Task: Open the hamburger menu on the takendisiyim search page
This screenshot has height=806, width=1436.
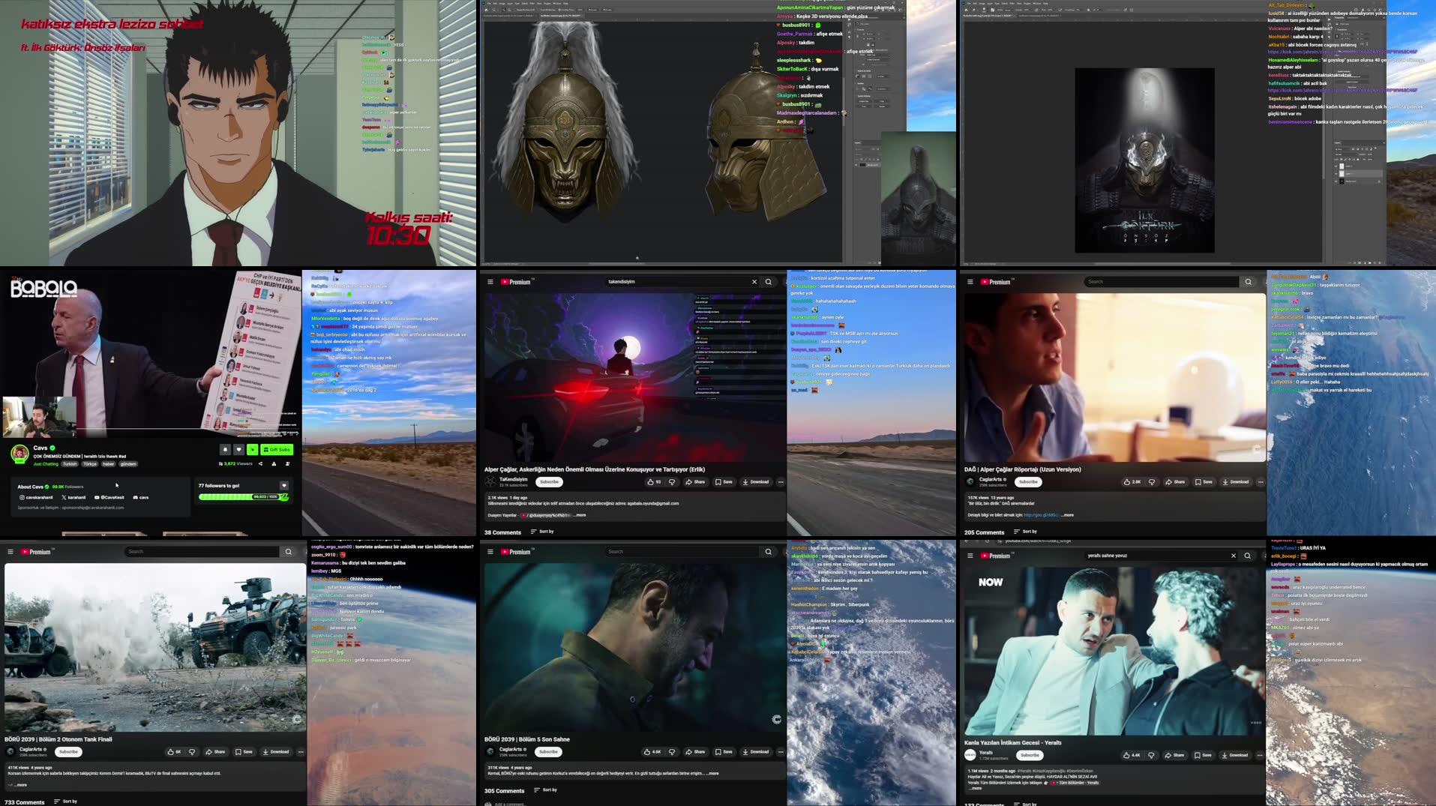Action: pos(490,282)
